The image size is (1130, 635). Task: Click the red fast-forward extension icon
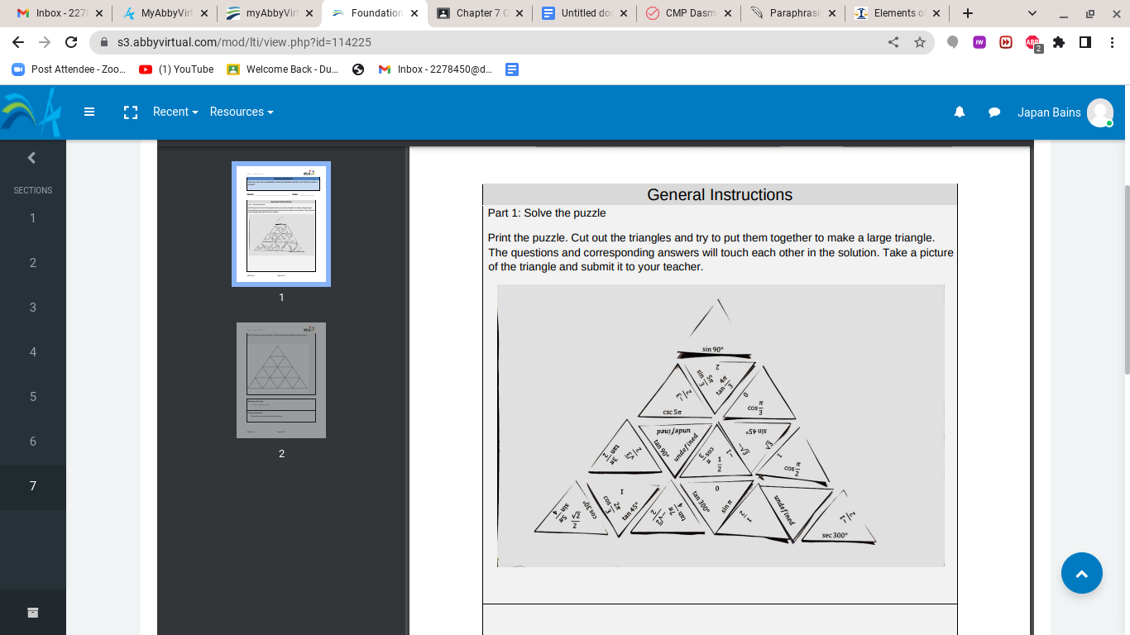(1006, 42)
